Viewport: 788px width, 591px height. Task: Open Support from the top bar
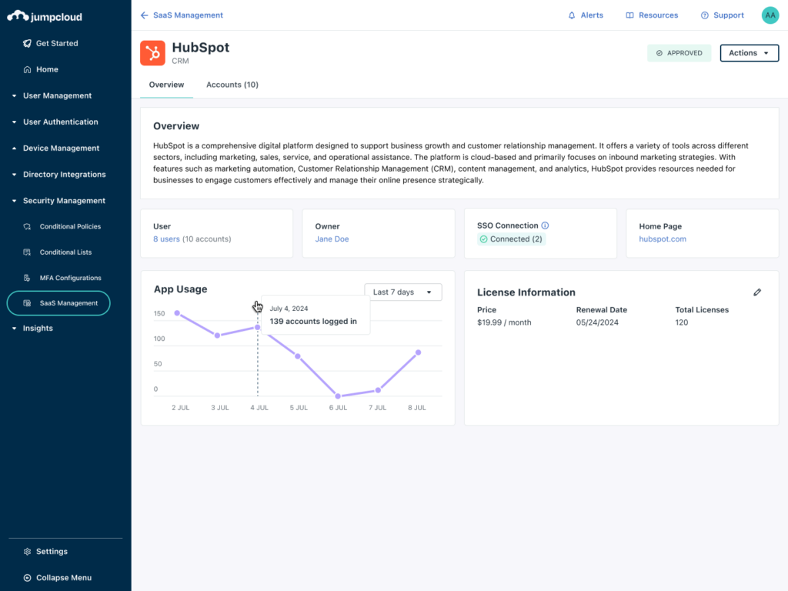point(722,15)
